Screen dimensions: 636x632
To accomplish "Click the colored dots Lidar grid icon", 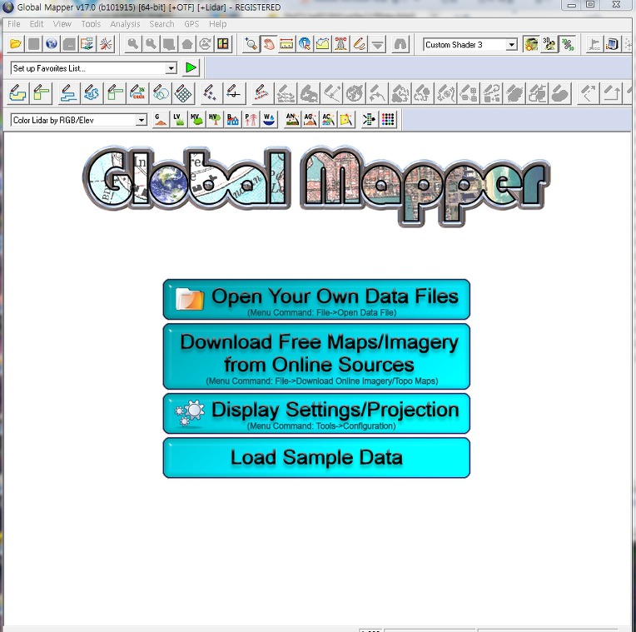I will point(388,119).
